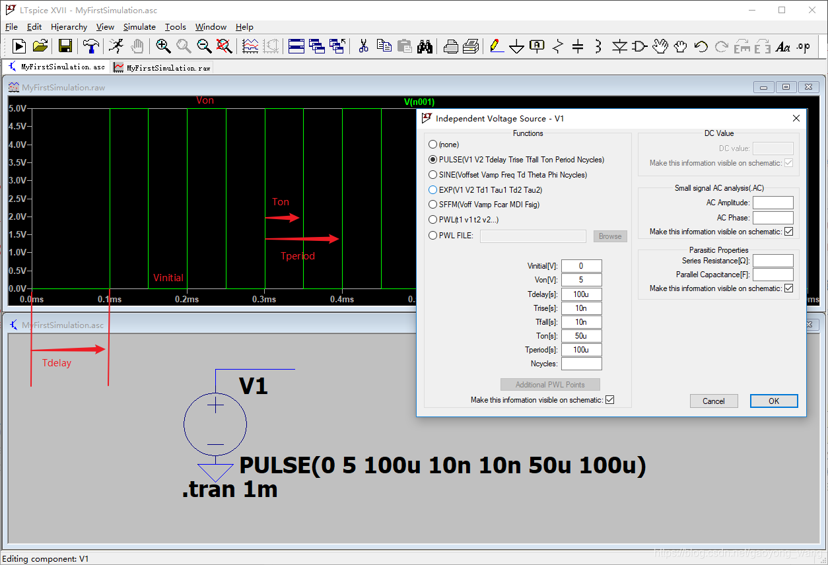The width and height of the screenshot is (828, 565).
Task: Click Cancel in the voltage source dialog
Action: point(714,401)
